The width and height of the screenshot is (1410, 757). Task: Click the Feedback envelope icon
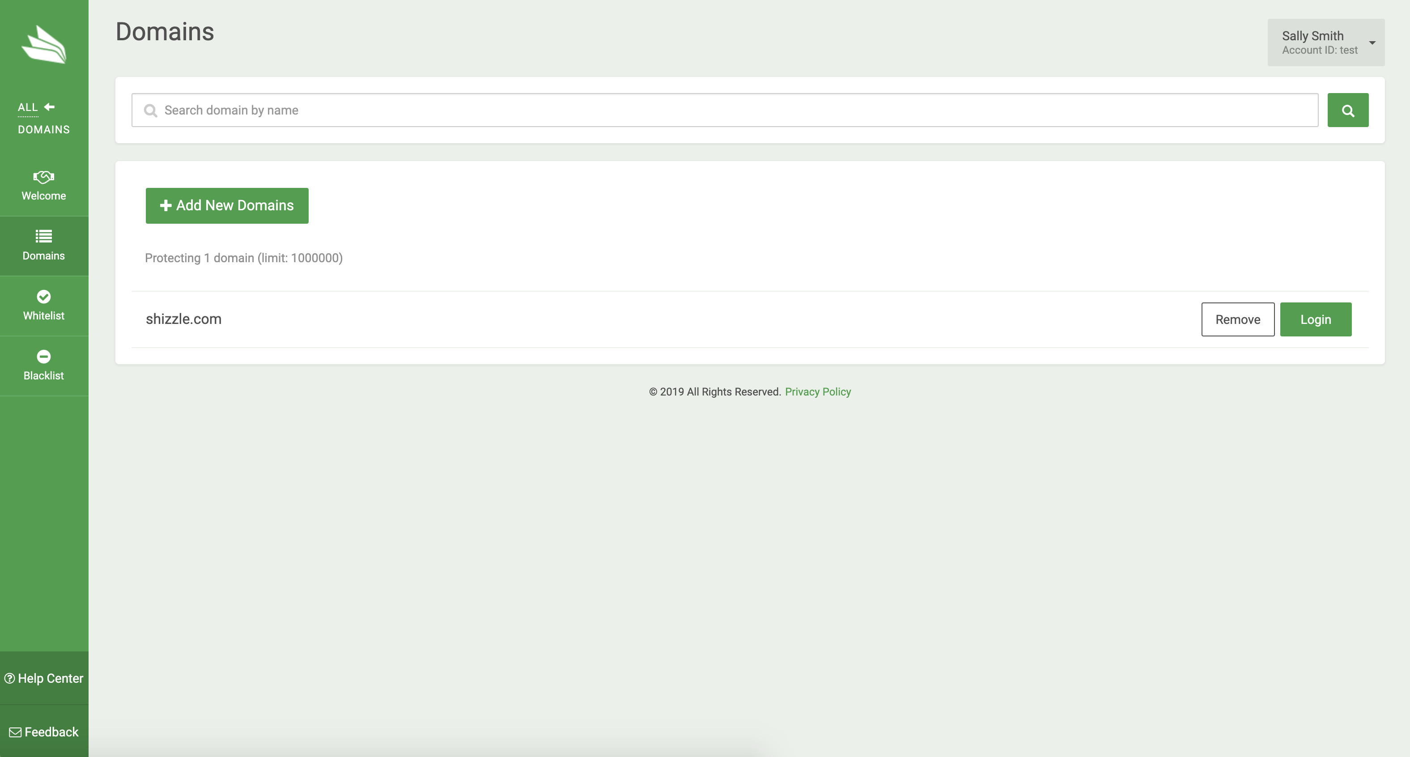pos(15,732)
